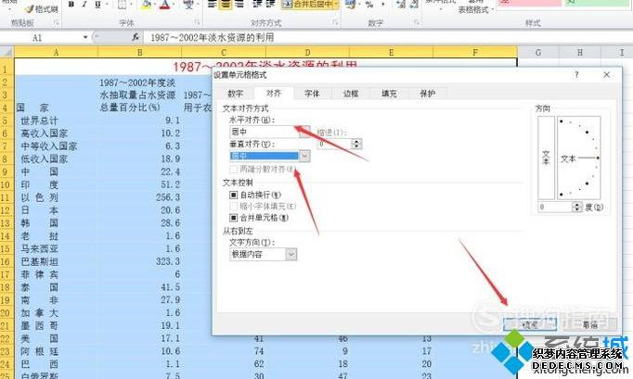Open the Name Box dropdown arrow
633x379 pixels.
click(85, 37)
